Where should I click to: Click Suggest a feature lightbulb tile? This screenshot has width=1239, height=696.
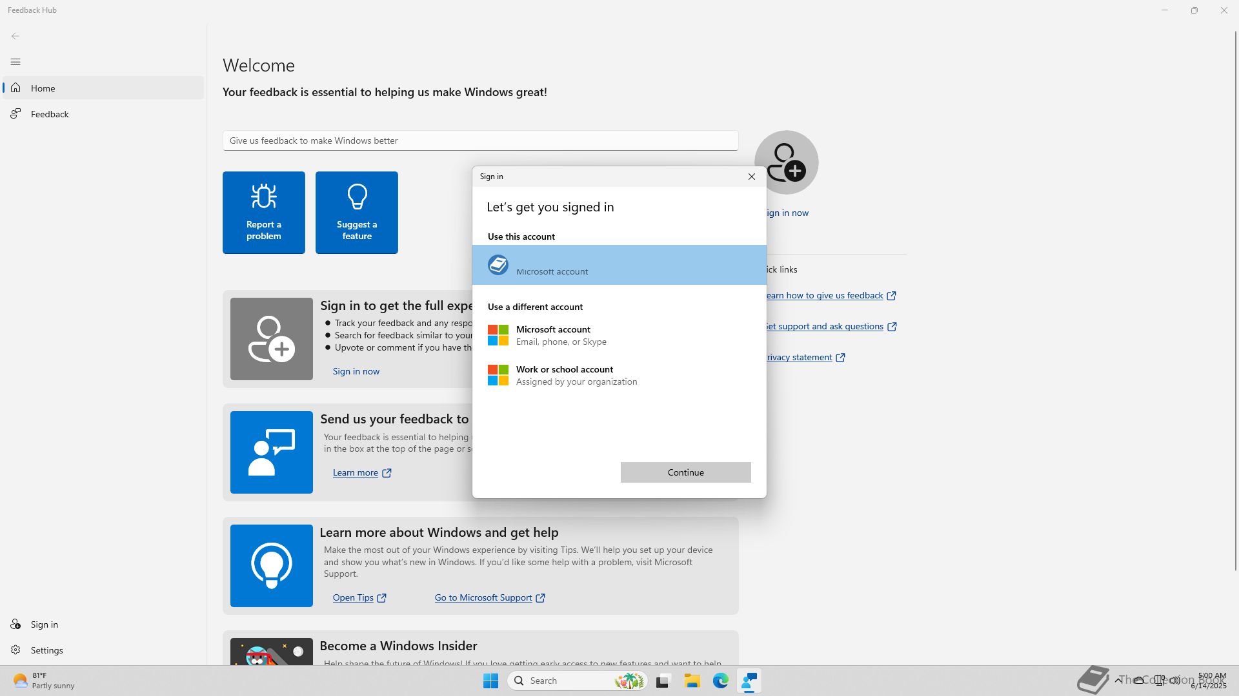356,213
